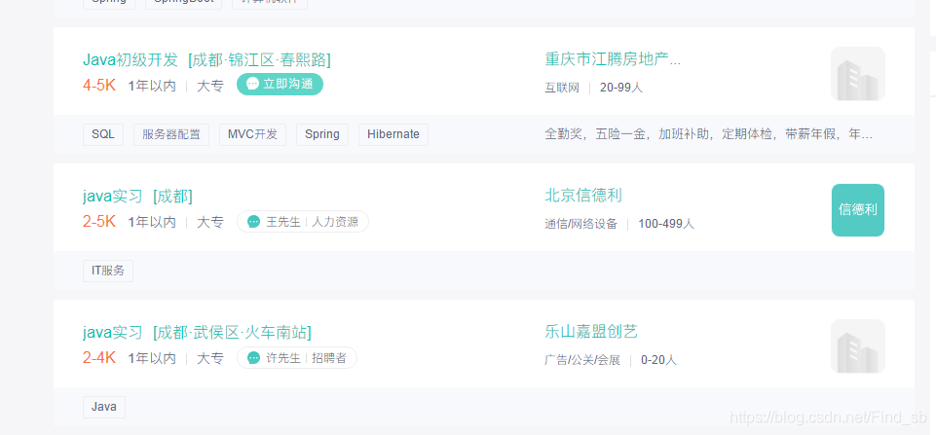This screenshot has width=936, height=435.
Task: Select the 服务器配置 skill tag
Action: [170, 134]
